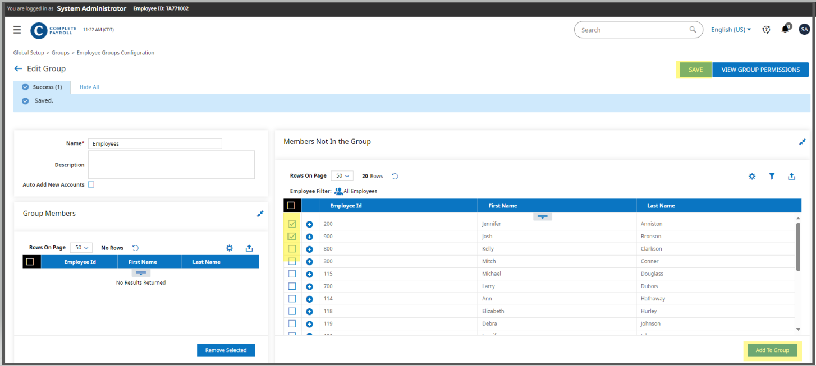Select the Success (1) tab

click(42, 87)
